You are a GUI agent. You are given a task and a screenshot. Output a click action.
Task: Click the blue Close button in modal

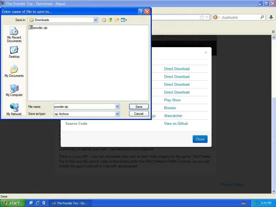coord(200,139)
